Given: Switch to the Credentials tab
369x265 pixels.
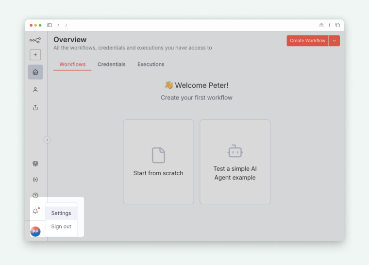Looking at the screenshot, I should tap(111, 65).
